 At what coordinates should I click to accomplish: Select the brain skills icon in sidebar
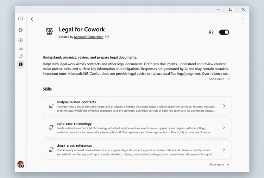[20, 64]
